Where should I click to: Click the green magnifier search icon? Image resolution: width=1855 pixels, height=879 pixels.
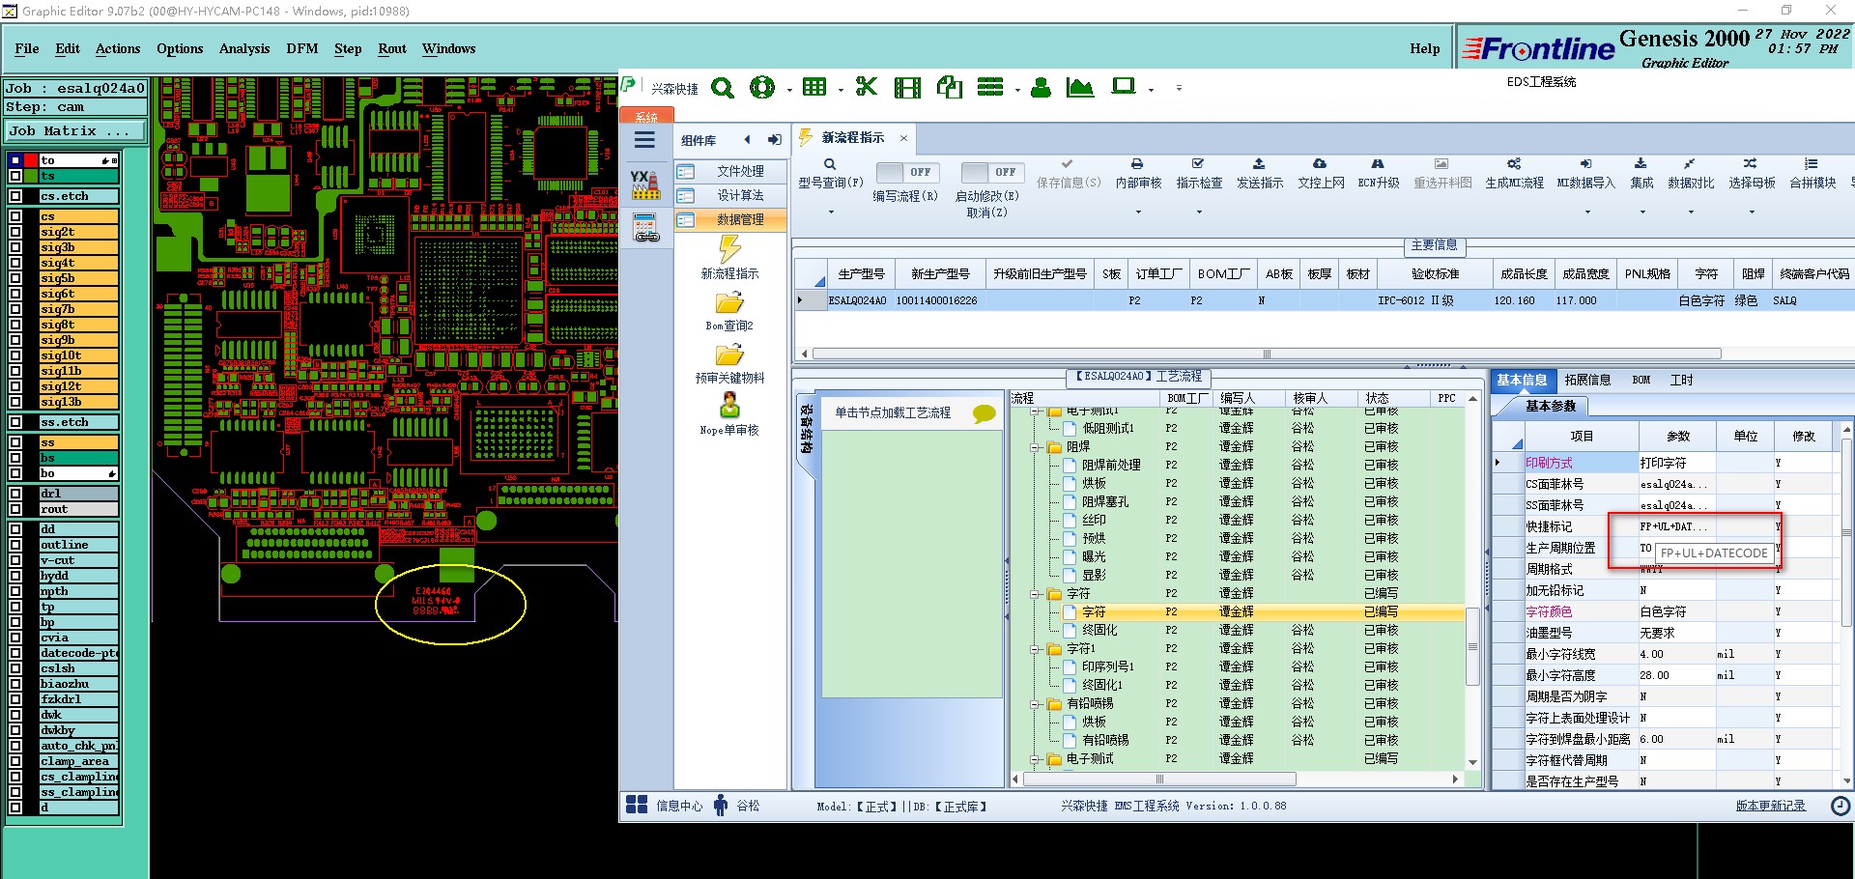[x=722, y=88]
